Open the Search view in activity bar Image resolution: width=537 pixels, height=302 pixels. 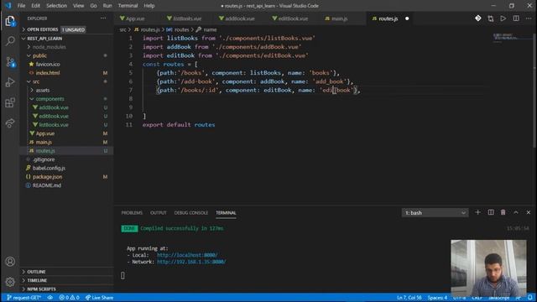[x=10, y=41]
